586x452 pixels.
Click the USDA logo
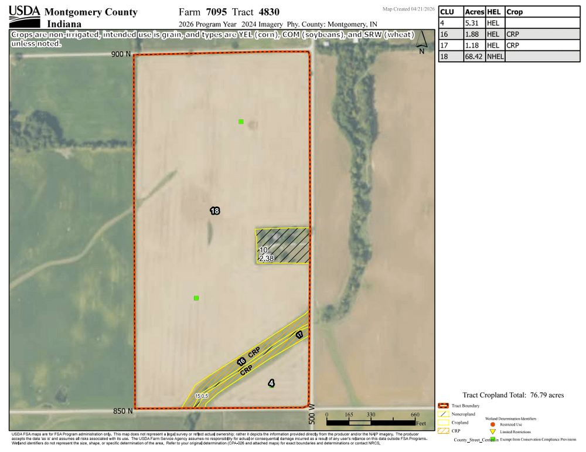(x=24, y=16)
